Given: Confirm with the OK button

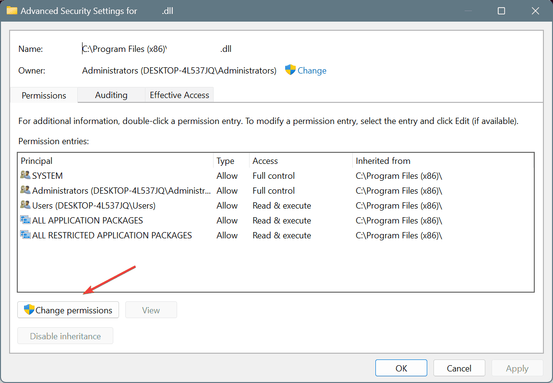Looking at the screenshot, I should tap(401, 368).
